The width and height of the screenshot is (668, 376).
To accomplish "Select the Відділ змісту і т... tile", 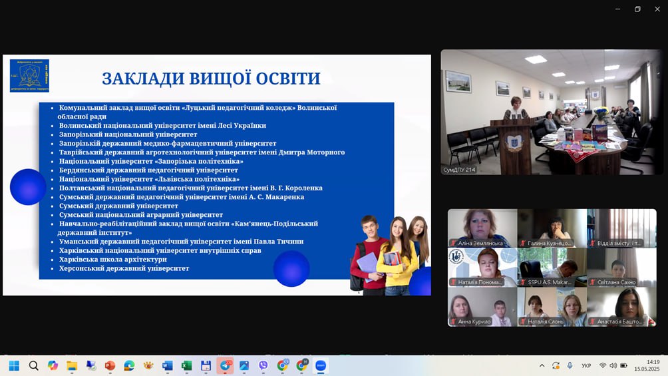I will (621, 228).
